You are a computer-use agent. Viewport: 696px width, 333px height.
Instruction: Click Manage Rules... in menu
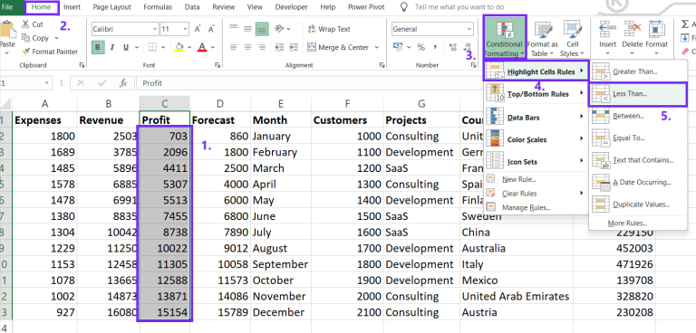[536, 207]
